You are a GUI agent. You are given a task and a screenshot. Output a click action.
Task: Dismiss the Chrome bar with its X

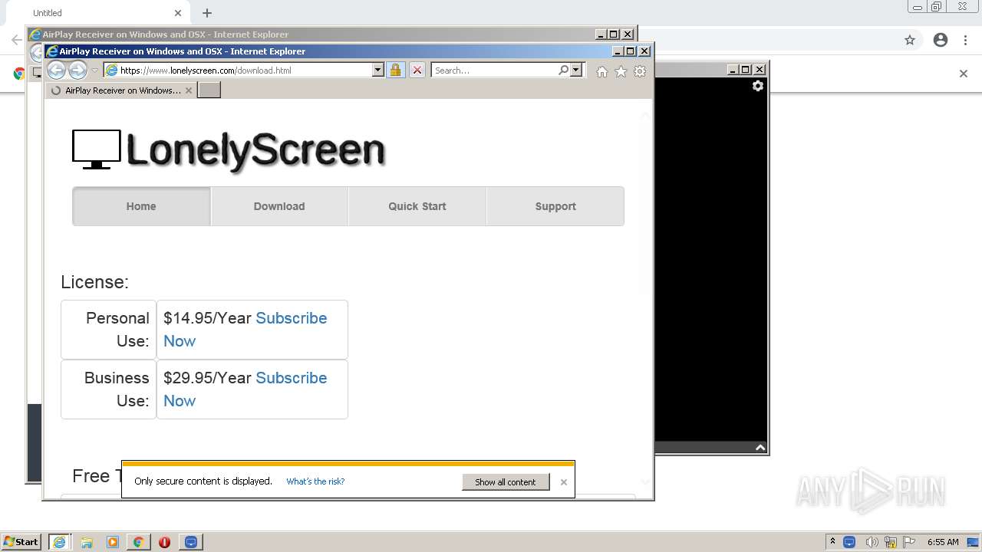click(964, 74)
